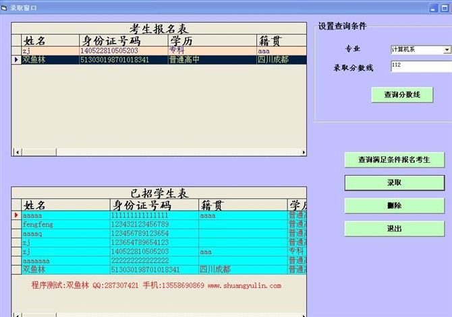Click ID cell 123432123456789
The width and height of the screenshot is (452, 317).
click(154, 224)
